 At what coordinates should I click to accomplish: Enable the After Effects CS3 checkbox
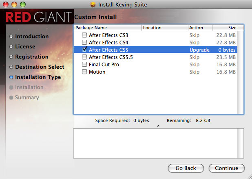[x=84, y=35]
